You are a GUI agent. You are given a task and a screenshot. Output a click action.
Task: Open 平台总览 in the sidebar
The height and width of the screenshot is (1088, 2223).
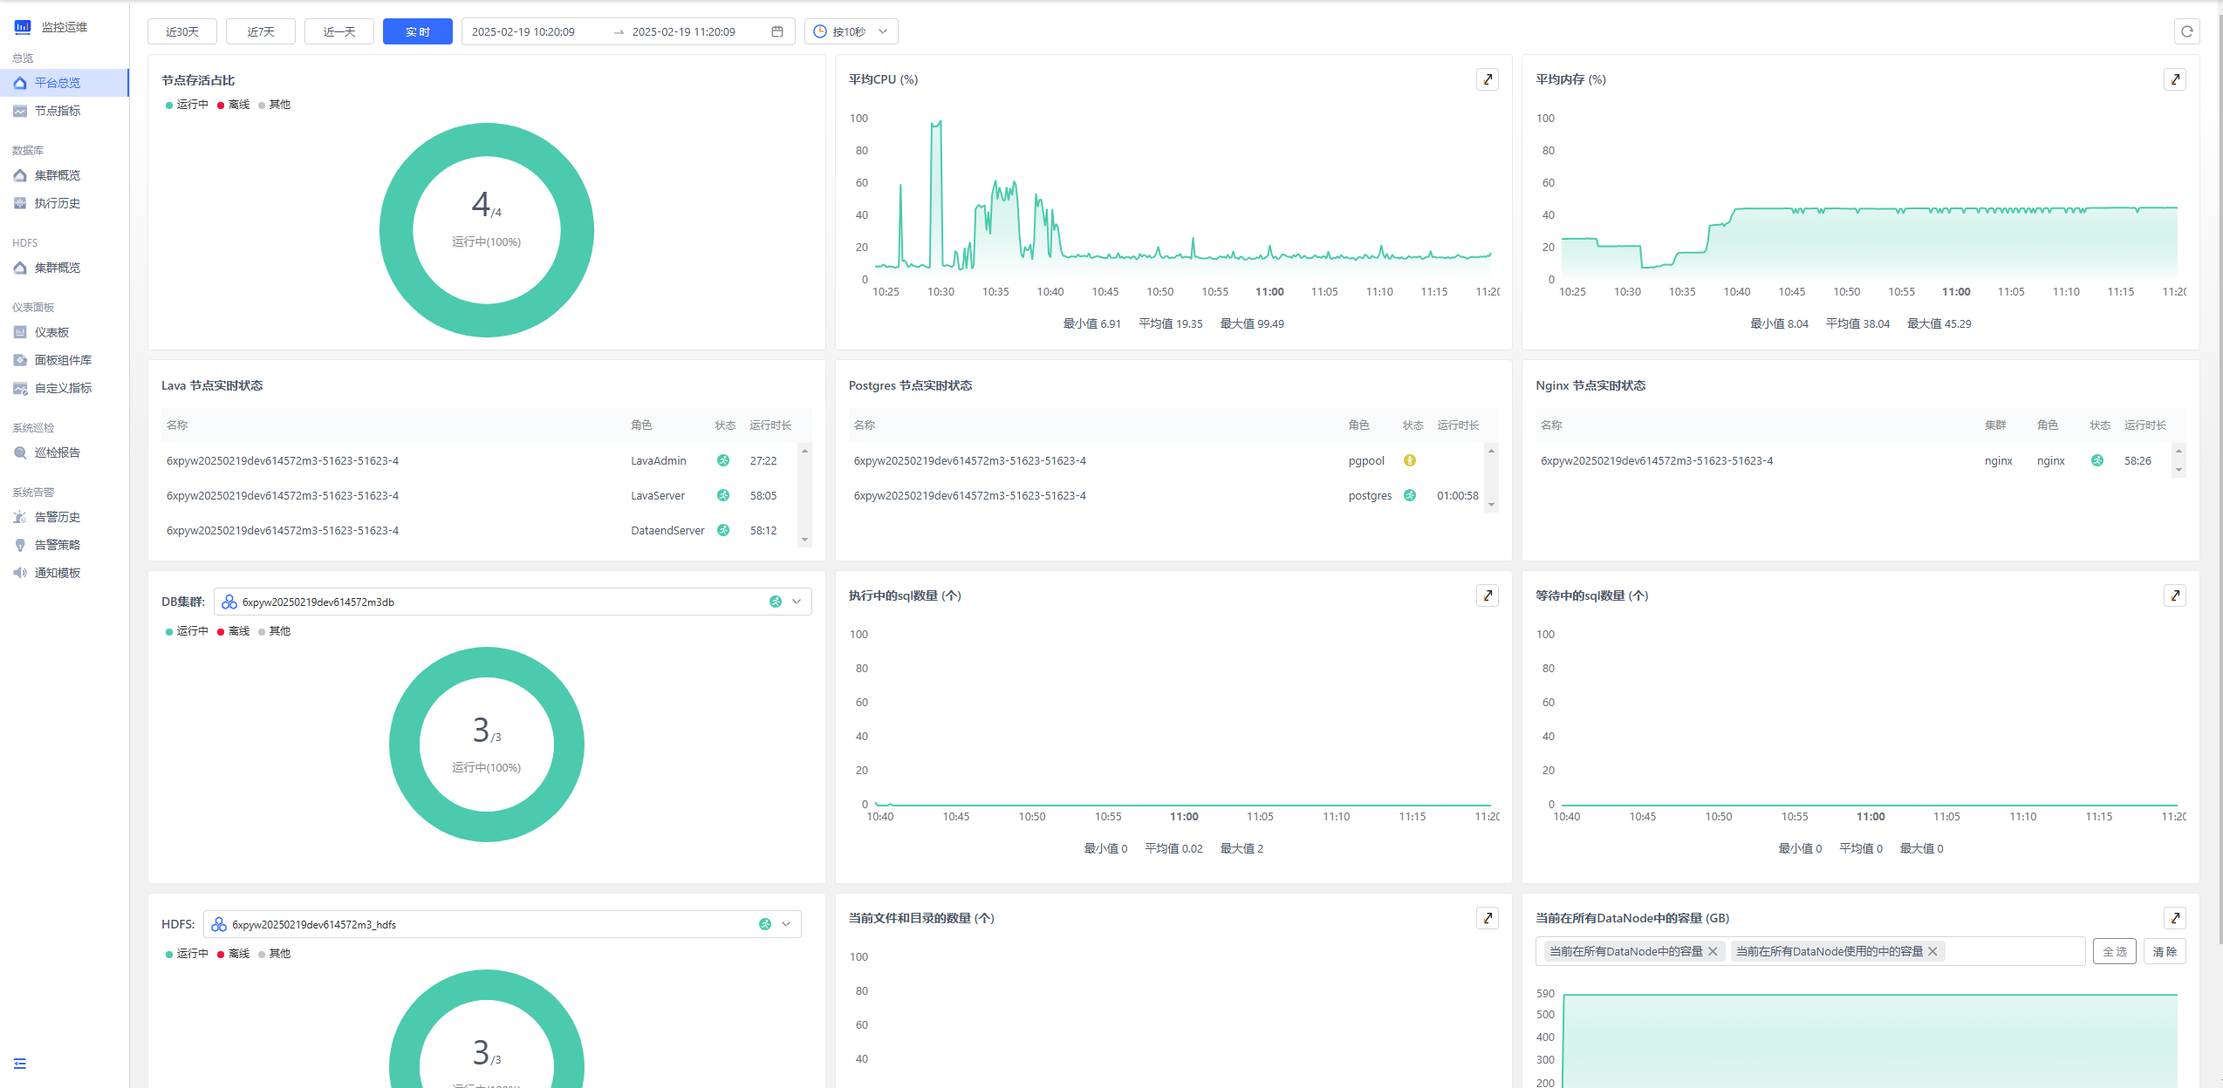64,83
